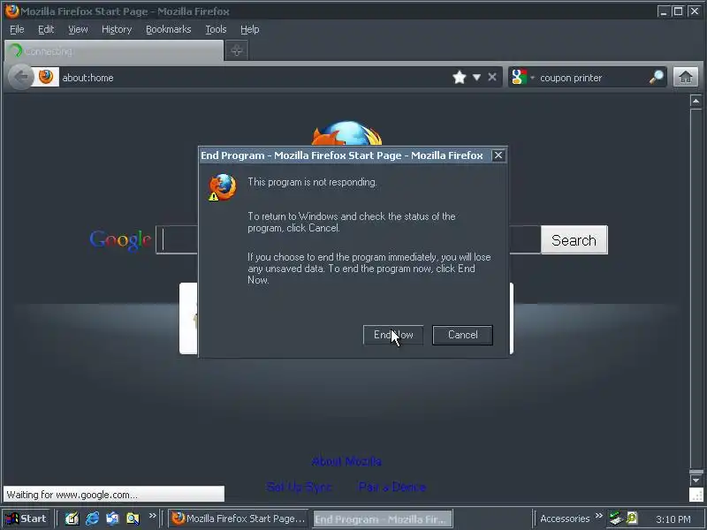Click the Outlook Express quick launch icon
The height and width of the screenshot is (530, 707).
[x=112, y=519]
